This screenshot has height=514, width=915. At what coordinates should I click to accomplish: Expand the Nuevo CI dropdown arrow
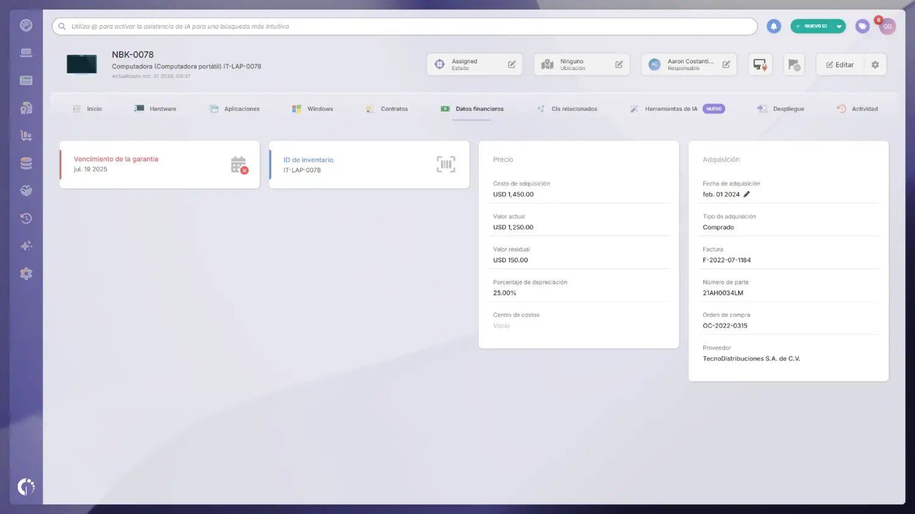point(839,26)
